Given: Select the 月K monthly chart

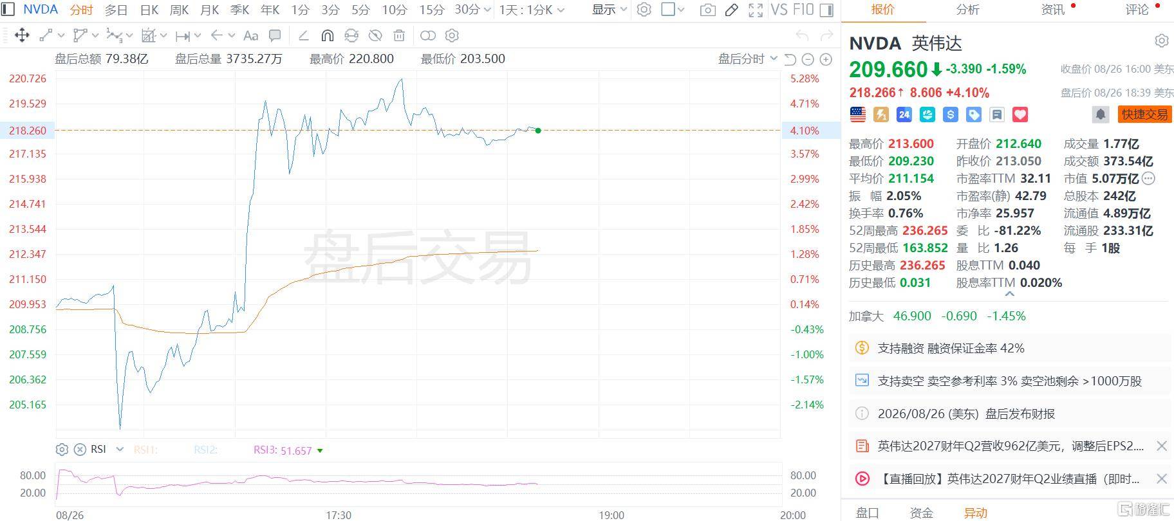Looking at the screenshot, I should tap(209, 10).
